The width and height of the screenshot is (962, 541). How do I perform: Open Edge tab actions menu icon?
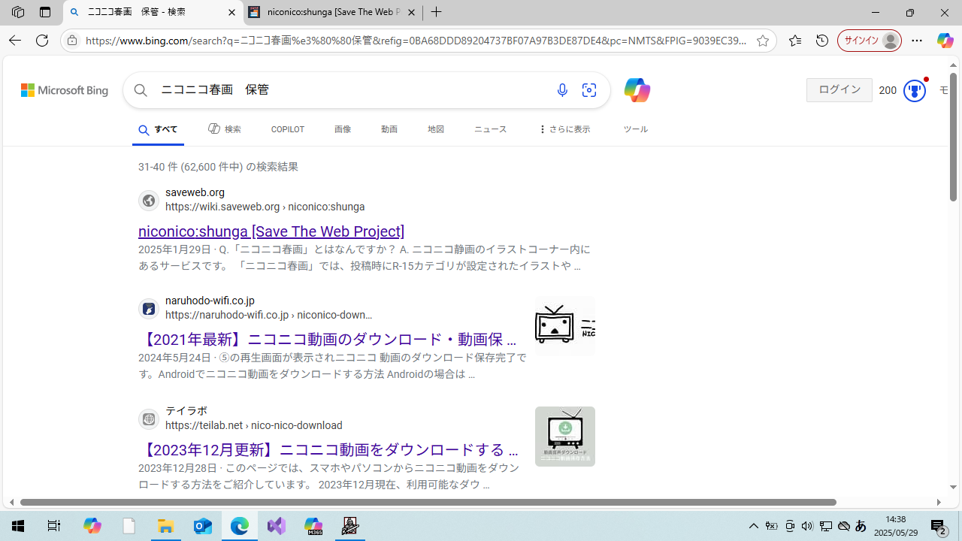tap(45, 12)
